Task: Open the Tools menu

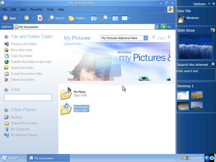Action: click(x=50, y=9)
